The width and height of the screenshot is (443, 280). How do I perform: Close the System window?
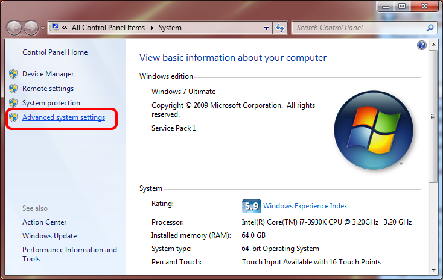(424, 7)
